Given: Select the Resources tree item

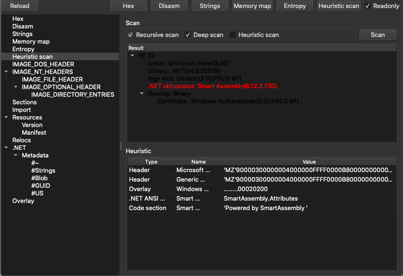Looking at the screenshot, I should tap(27, 117).
